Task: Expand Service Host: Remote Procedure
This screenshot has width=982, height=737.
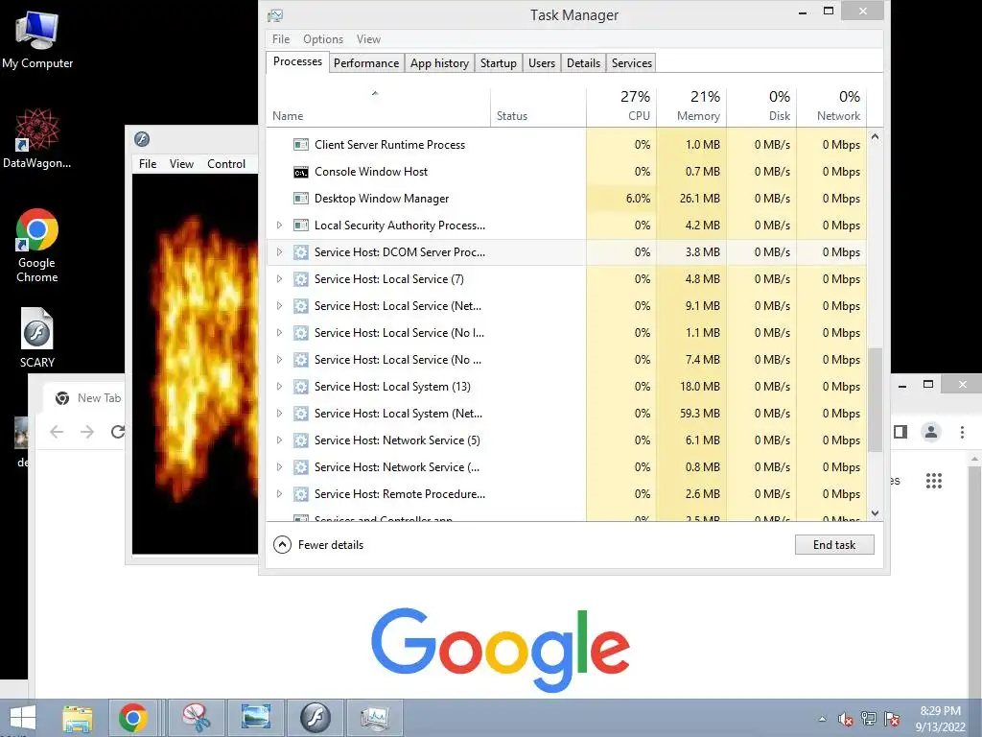Action: (279, 494)
